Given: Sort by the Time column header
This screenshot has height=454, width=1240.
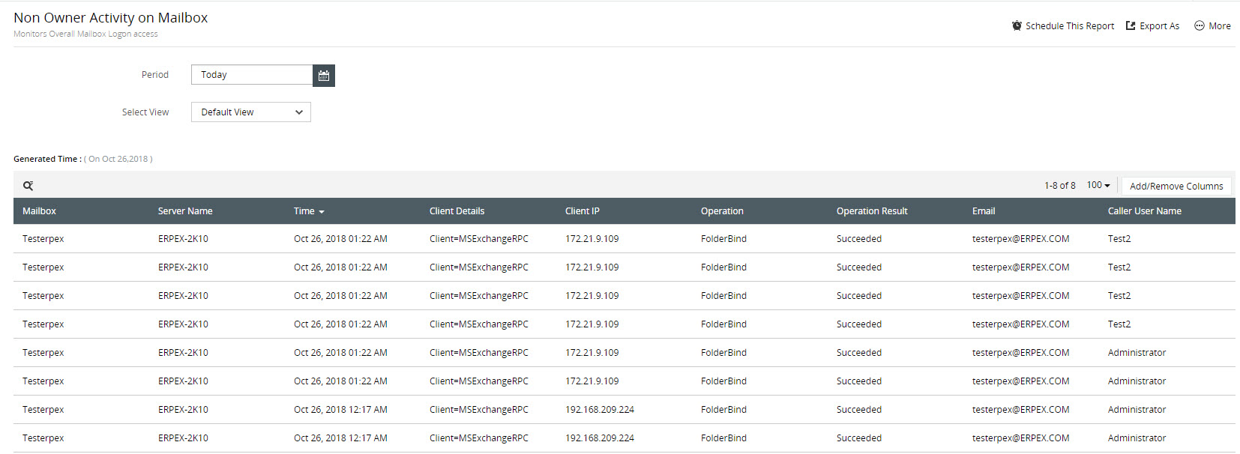Looking at the screenshot, I should pyautogui.click(x=304, y=211).
